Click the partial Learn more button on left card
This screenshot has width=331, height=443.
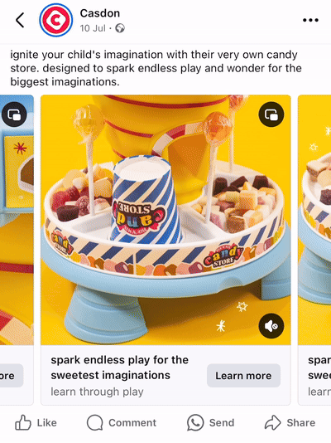point(12,376)
